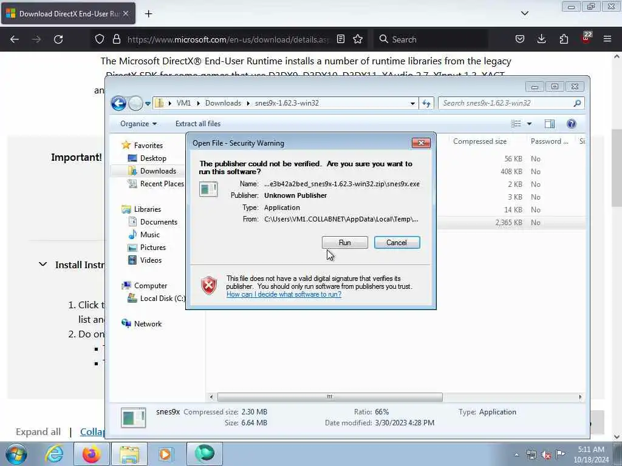The width and height of the screenshot is (622, 466).
Task: Open the Windows Start menu
Action: pos(16,454)
